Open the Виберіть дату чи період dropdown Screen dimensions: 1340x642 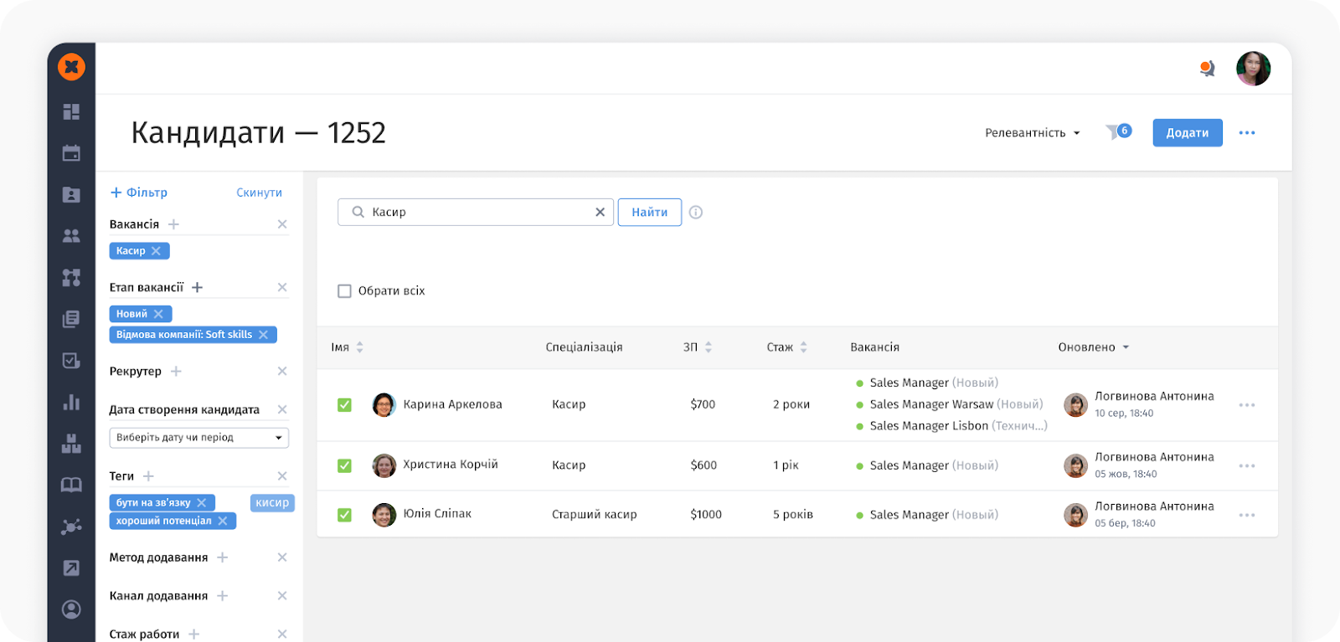(x=198, y=438)
